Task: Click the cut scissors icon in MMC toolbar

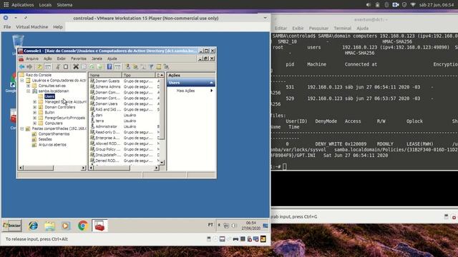Action: click(58, 66)
